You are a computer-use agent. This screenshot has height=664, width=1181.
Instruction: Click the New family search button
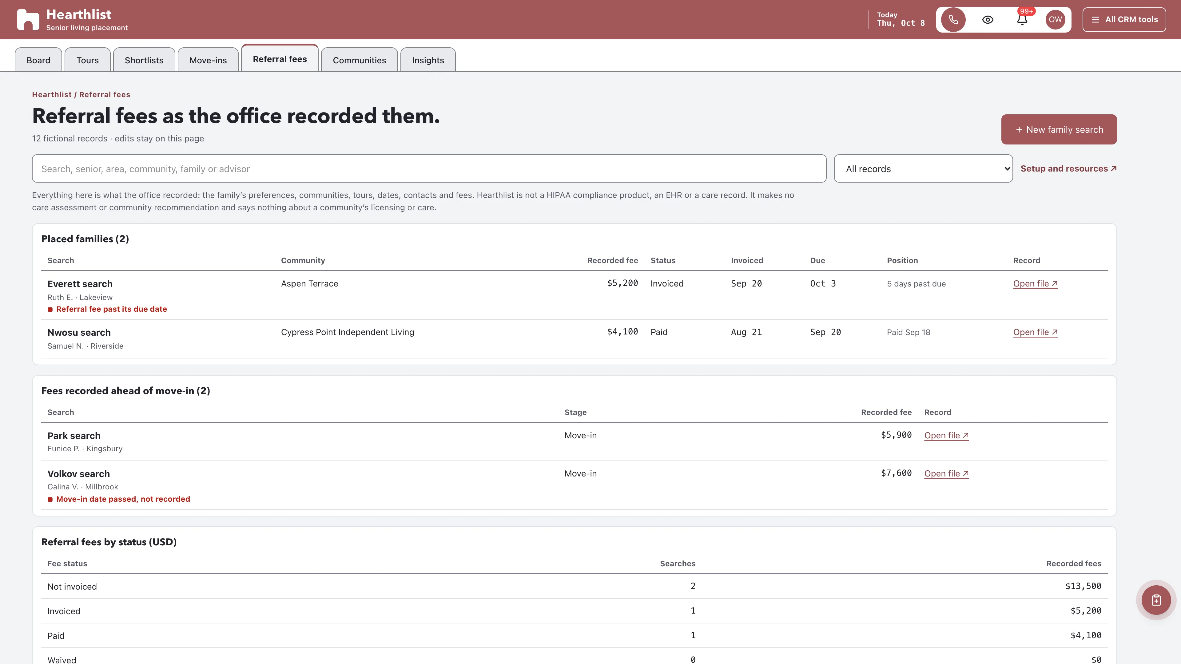[x=1059, y=129]
